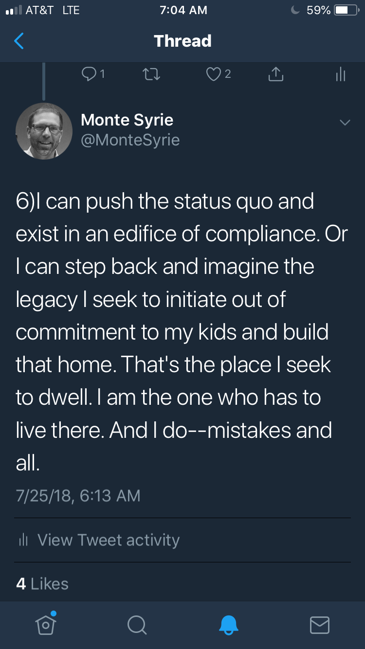Tap the back arrow in Thread header
This screenshot has width=365, height=649.
point(19,41)
